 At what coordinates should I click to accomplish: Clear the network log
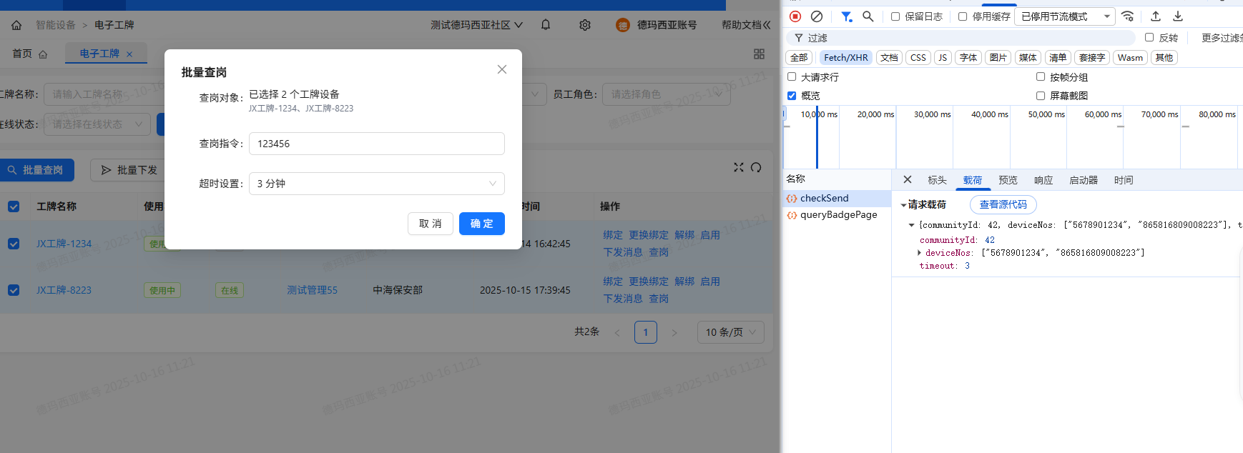[x=817, y=16]
